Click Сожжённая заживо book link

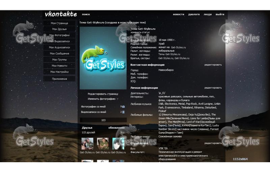(x=170, y=137)
